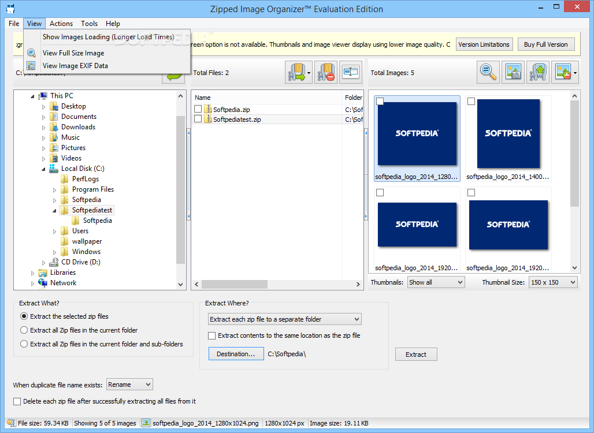Expand the Program Files tree node
The width and height of the screenshot is (594, 433).
pos(54,190)
